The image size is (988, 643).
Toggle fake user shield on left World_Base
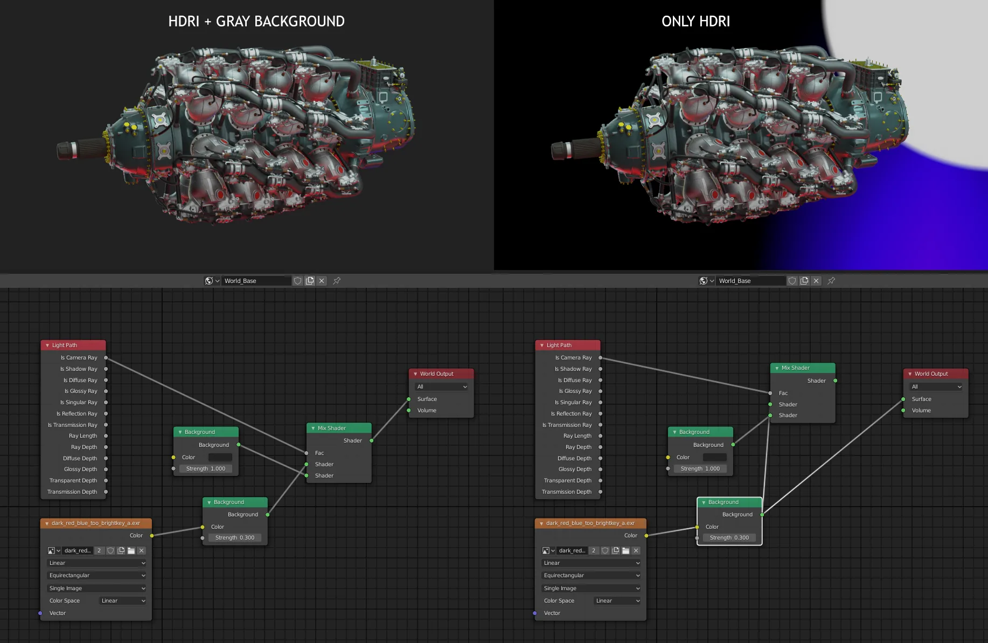pos(297,281)
